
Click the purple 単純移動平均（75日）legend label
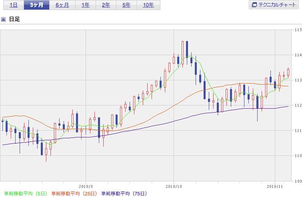pos(124,193)
